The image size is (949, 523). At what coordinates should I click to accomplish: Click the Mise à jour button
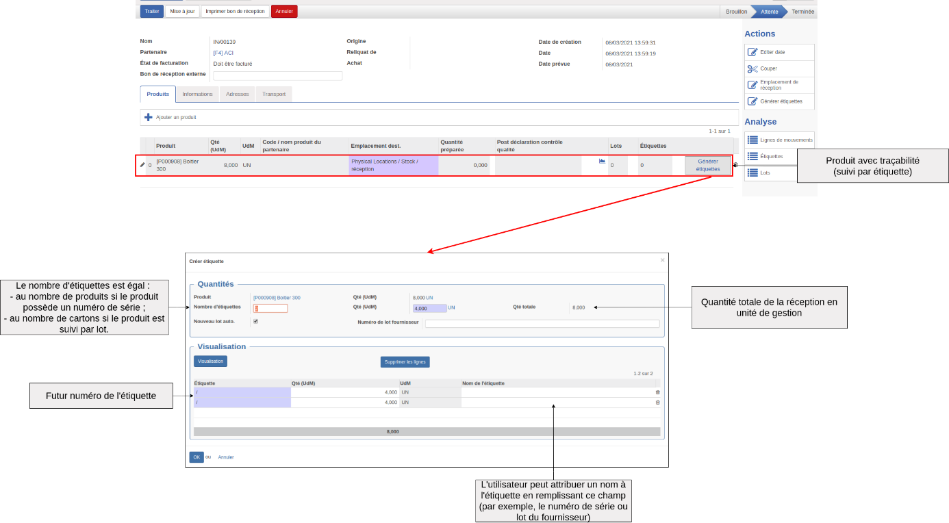point(182,12)
